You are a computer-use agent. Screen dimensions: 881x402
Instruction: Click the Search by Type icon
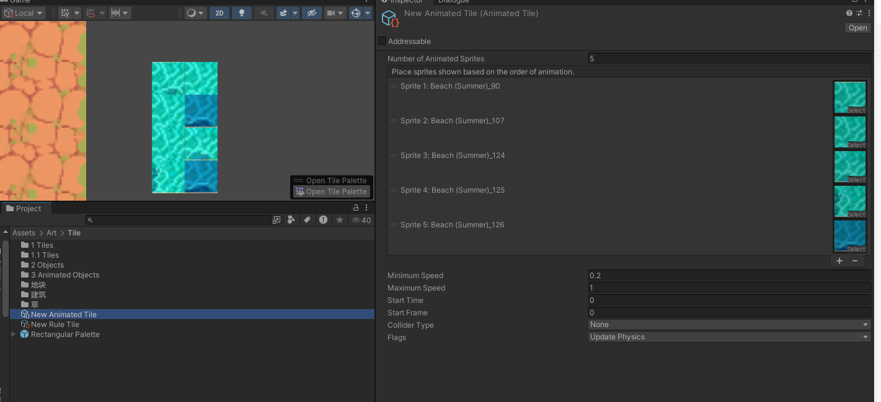pos(291,220)
